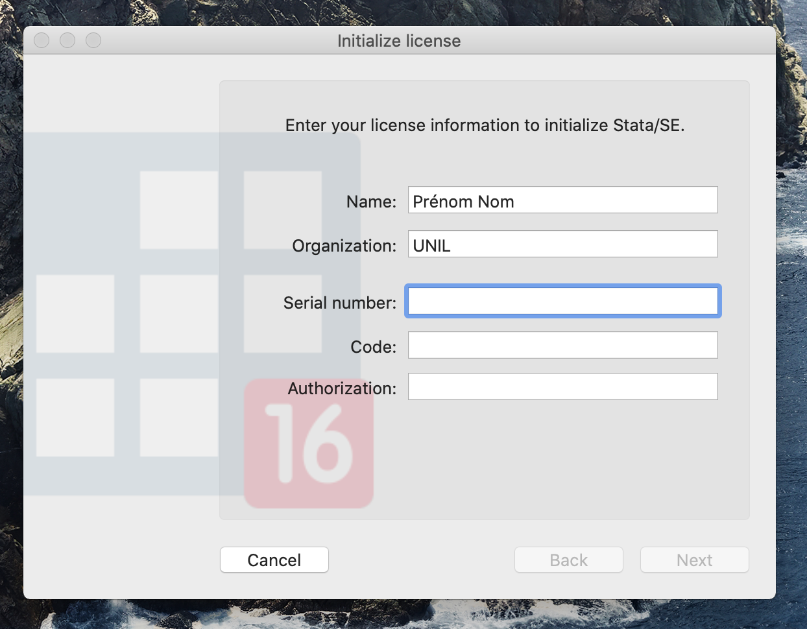Click the "Code:" label
This screenshot has height=629, width=807.
(x=373, y=347)
